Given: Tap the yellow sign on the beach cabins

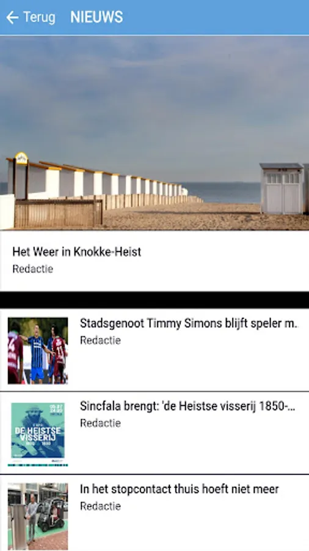Looking at the screenshot, I should 21,159.
